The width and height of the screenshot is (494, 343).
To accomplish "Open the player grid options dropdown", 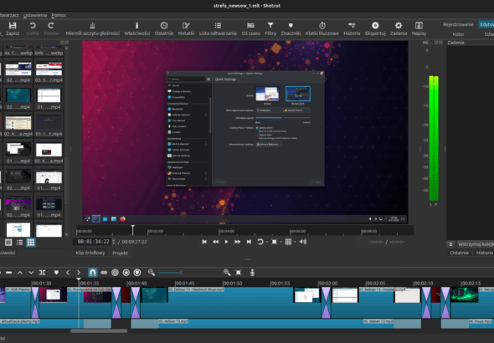I will (x=295, y=242).
